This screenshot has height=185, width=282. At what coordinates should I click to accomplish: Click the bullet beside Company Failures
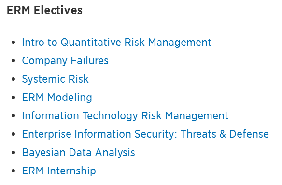(14, 61)
